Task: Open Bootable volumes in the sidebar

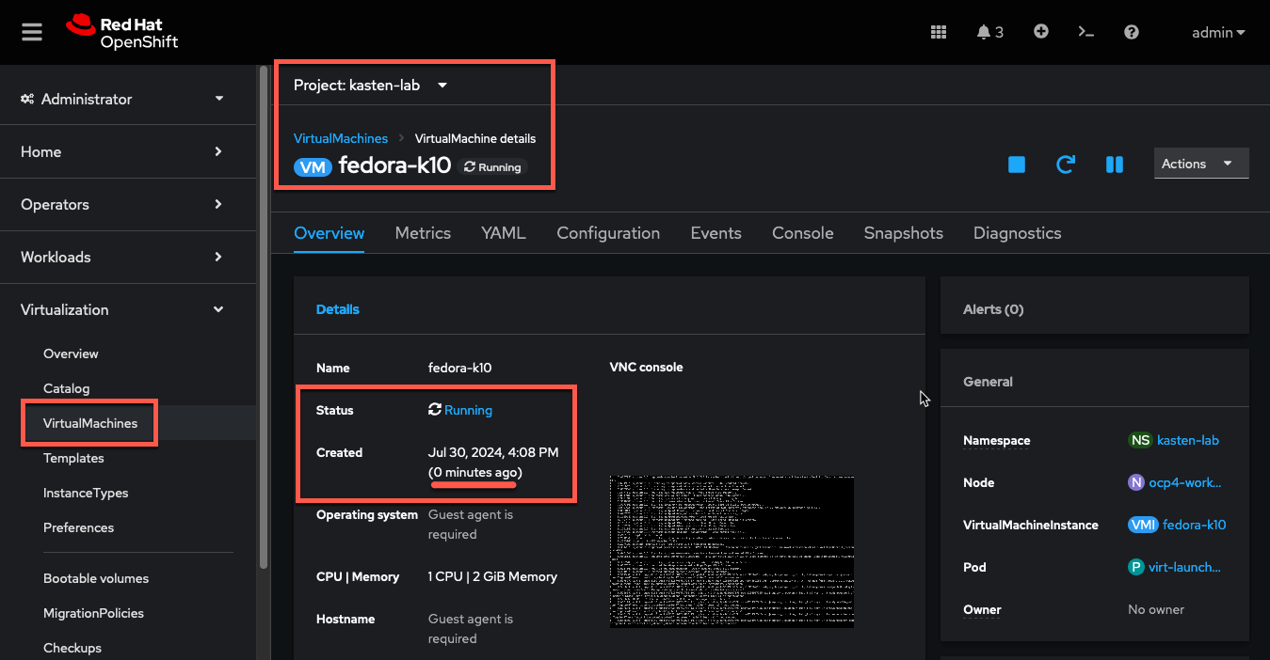Action: pyautogui.click(x=96, y=578)
